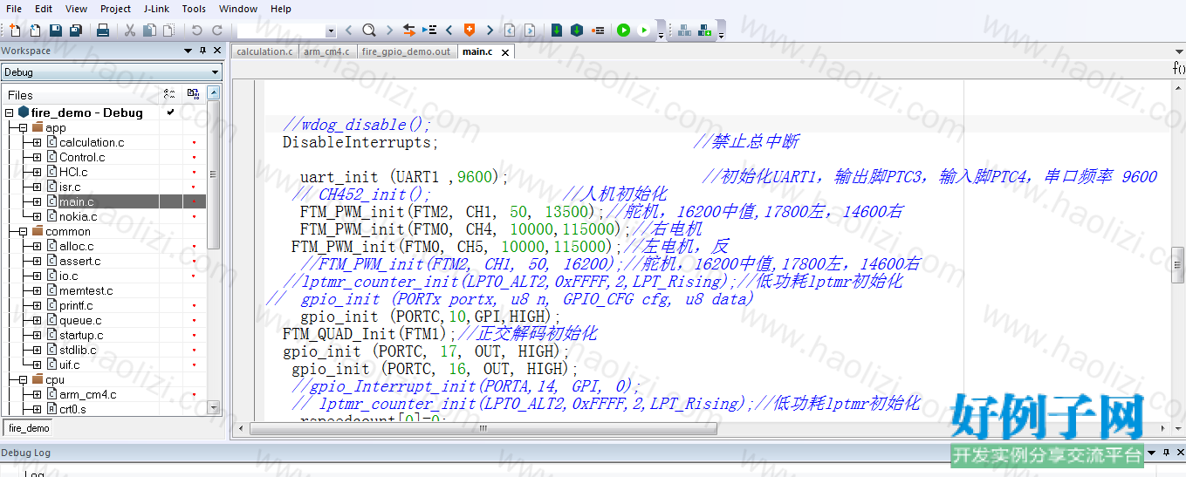Select memtest.c in the file tree
Image resolution: width=1186 pixels, height=477 pixels.
coord(86,290)
